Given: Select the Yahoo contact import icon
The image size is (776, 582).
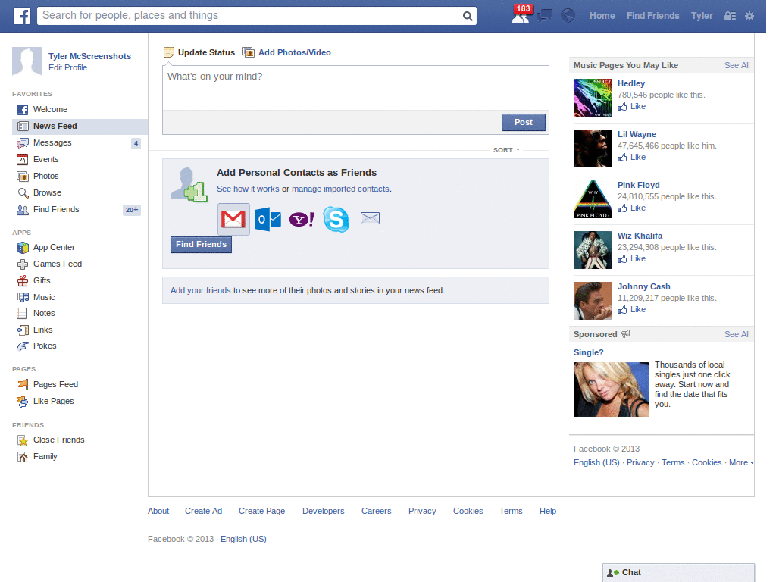Looking at the screenshot, I should tap(302, 219).
